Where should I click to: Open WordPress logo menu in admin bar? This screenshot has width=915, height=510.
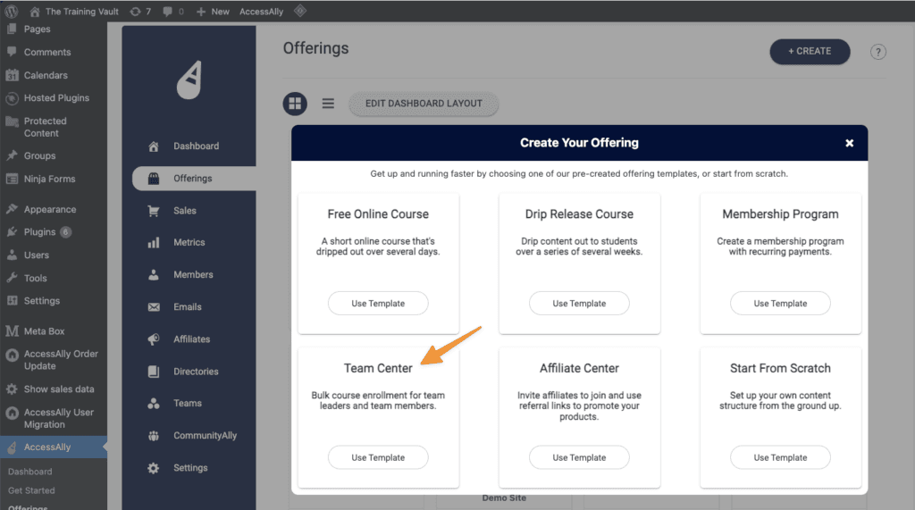click(12, 12)
